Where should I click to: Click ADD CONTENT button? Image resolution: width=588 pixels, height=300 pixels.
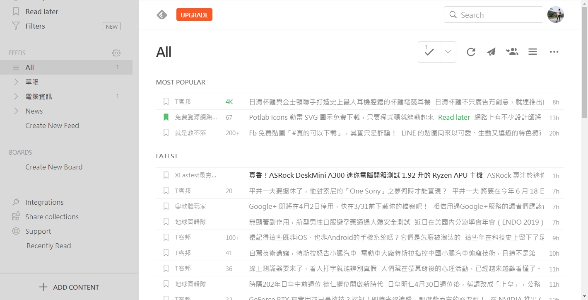69,287
